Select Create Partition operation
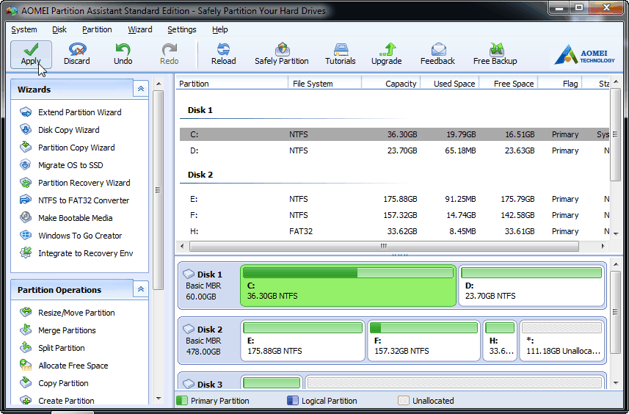The height and width of the screenshot is (414, 629). click(x=57, y=400)
